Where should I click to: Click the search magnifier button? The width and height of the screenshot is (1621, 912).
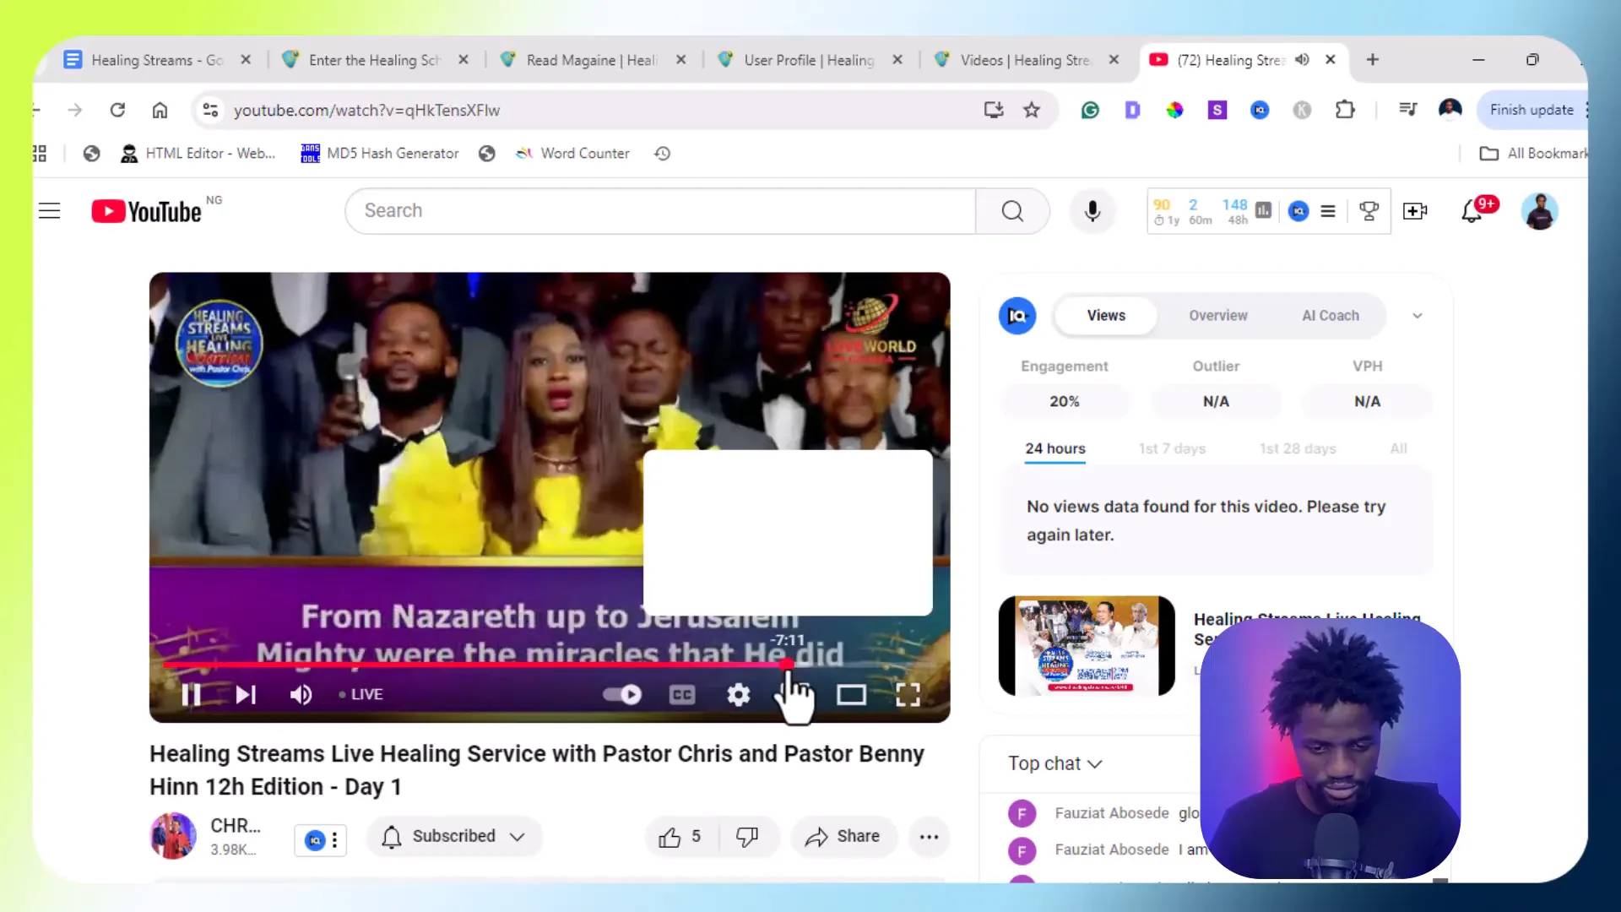point(1012,211)
